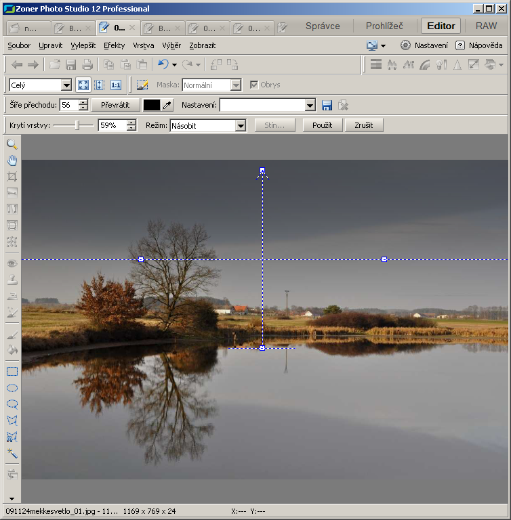Click the eyedropper next to color swatch
511x520 pixels.
[x=167, y=105]
